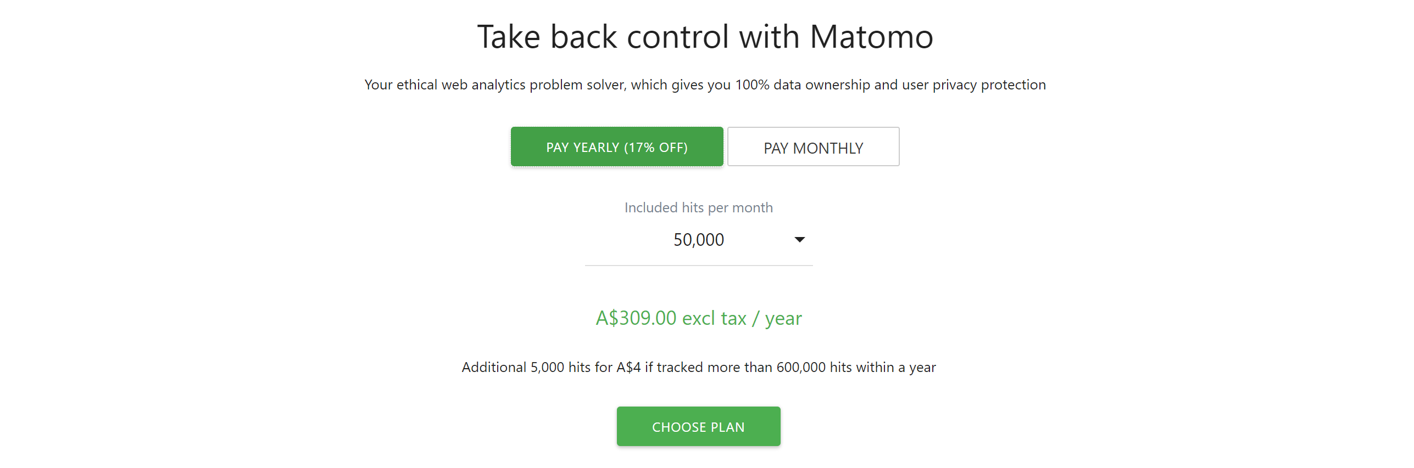Switch to the monthly pricing tab
This screenshot has height=468, width=1414.
click(x=813, y=146)
